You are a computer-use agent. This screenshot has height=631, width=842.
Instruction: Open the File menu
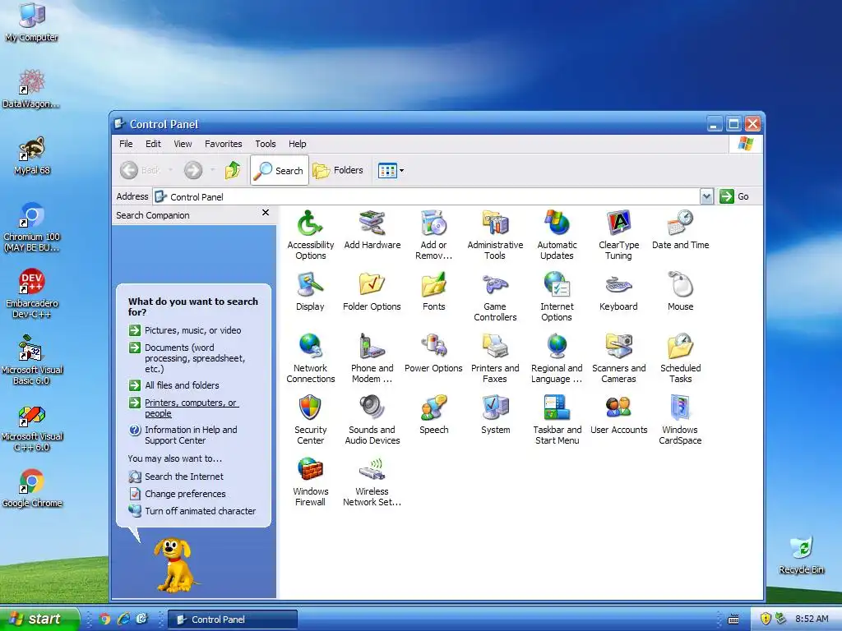pos(126,144)
